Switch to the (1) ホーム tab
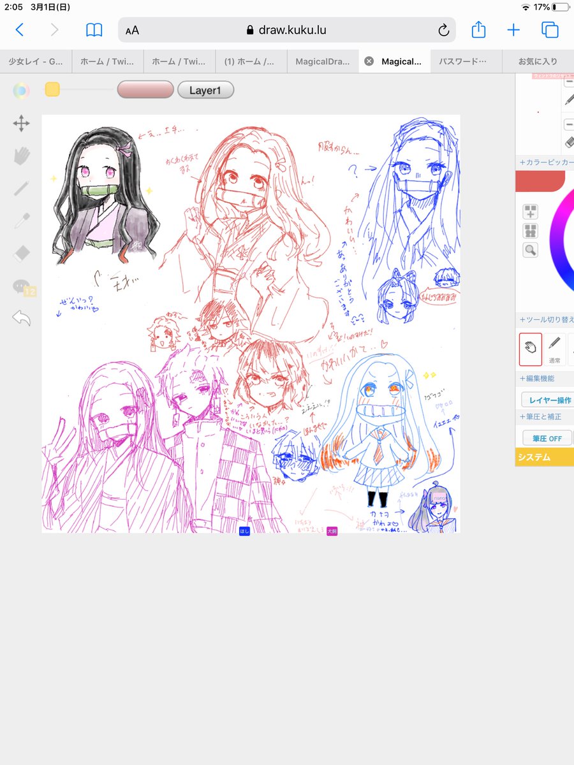 (x=250, y=62)
